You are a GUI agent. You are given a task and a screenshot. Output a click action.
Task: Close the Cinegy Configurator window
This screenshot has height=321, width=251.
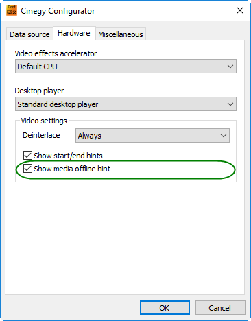(x=240, y=10)
